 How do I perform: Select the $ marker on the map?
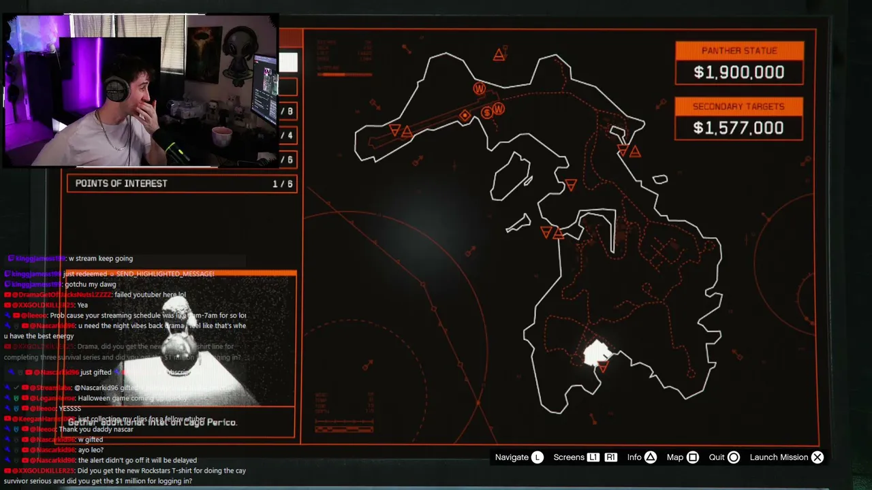click(x=487, y=113)
